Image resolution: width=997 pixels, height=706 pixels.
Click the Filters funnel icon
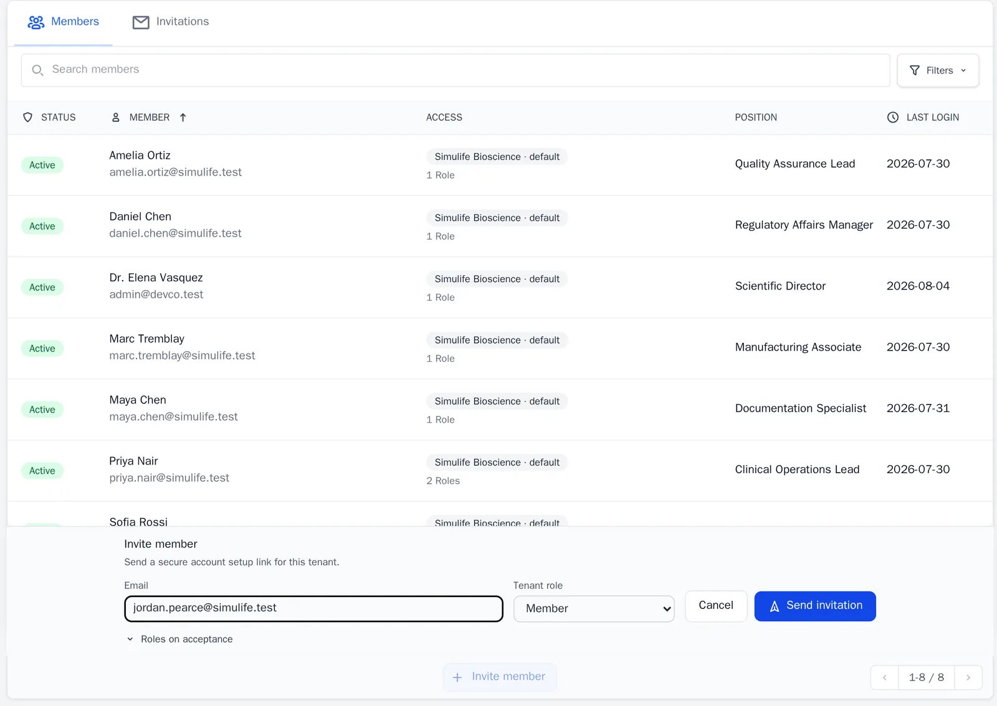tap(914, 70)
